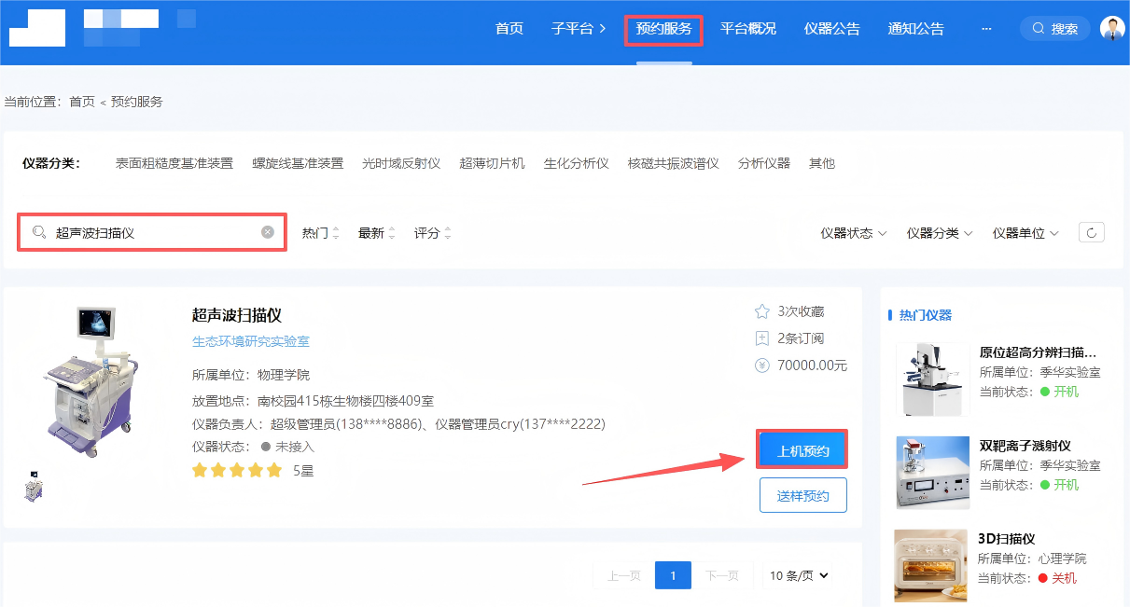Select 核磁共振波谱仪 category filter
This screenshot has width=1130, height=607.
click(x=673, y=163)
